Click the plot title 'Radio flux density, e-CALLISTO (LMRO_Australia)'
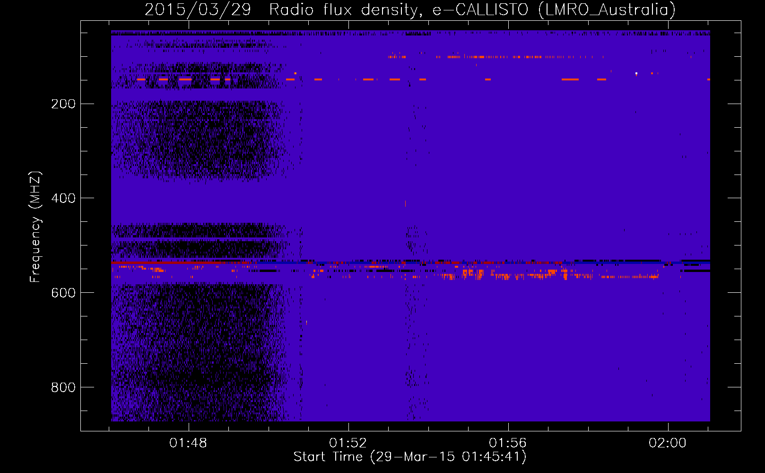 point(472,9)
